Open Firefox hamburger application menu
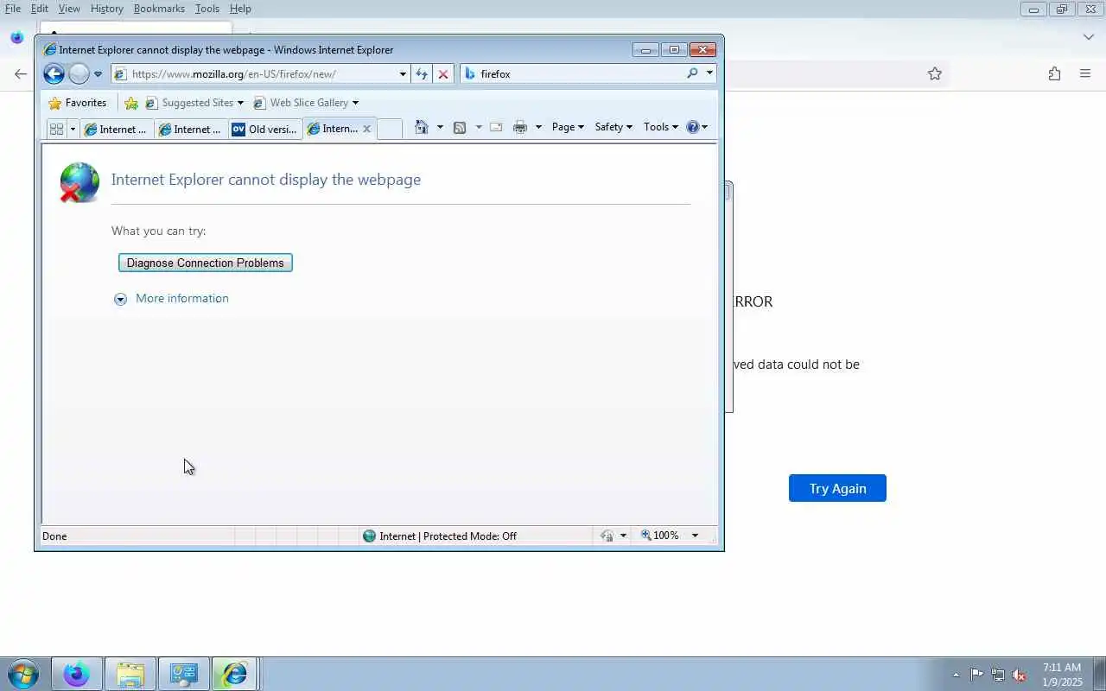 [1085, 74]
